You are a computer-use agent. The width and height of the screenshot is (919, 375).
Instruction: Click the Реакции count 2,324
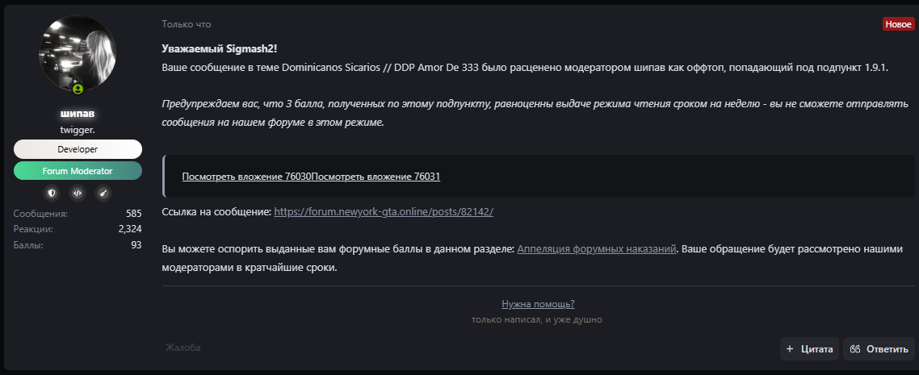(130, 229)
